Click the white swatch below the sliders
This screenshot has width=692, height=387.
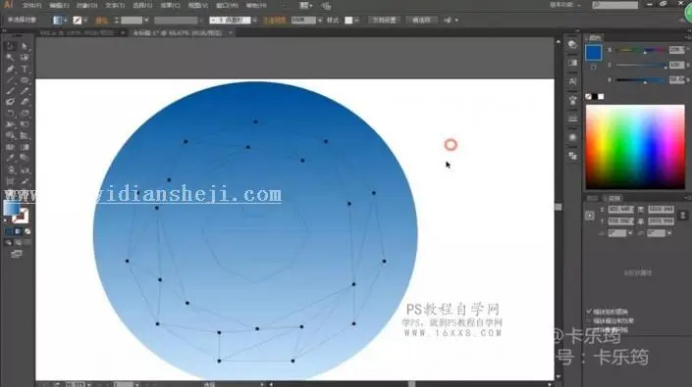pos(601,96)
